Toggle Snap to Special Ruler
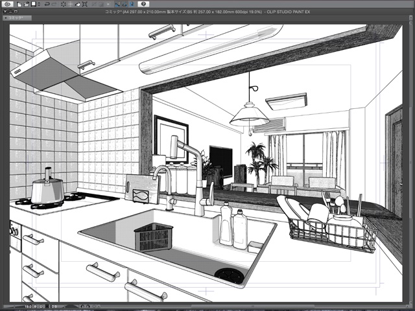Viewport: 415px width, 311px height. (124, 4)
